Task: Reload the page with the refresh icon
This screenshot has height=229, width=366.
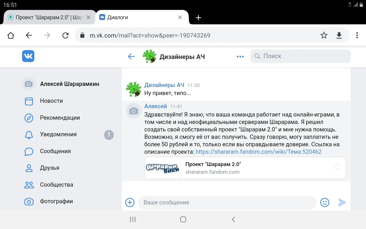Action: (x=65, y=35)
